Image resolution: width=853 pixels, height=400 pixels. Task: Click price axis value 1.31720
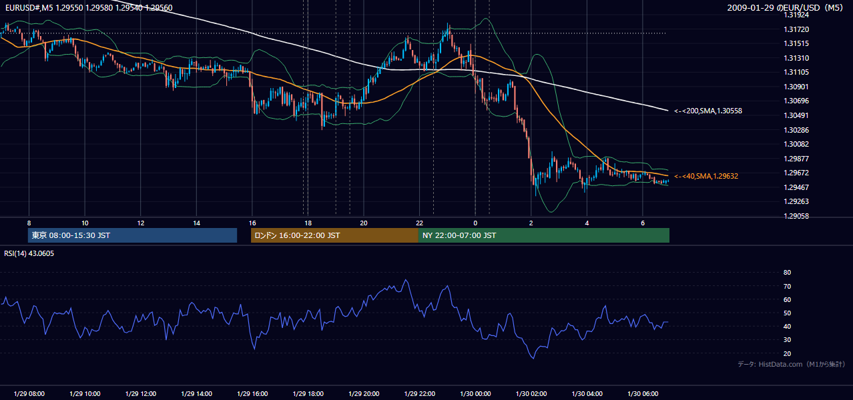point(797,29)
